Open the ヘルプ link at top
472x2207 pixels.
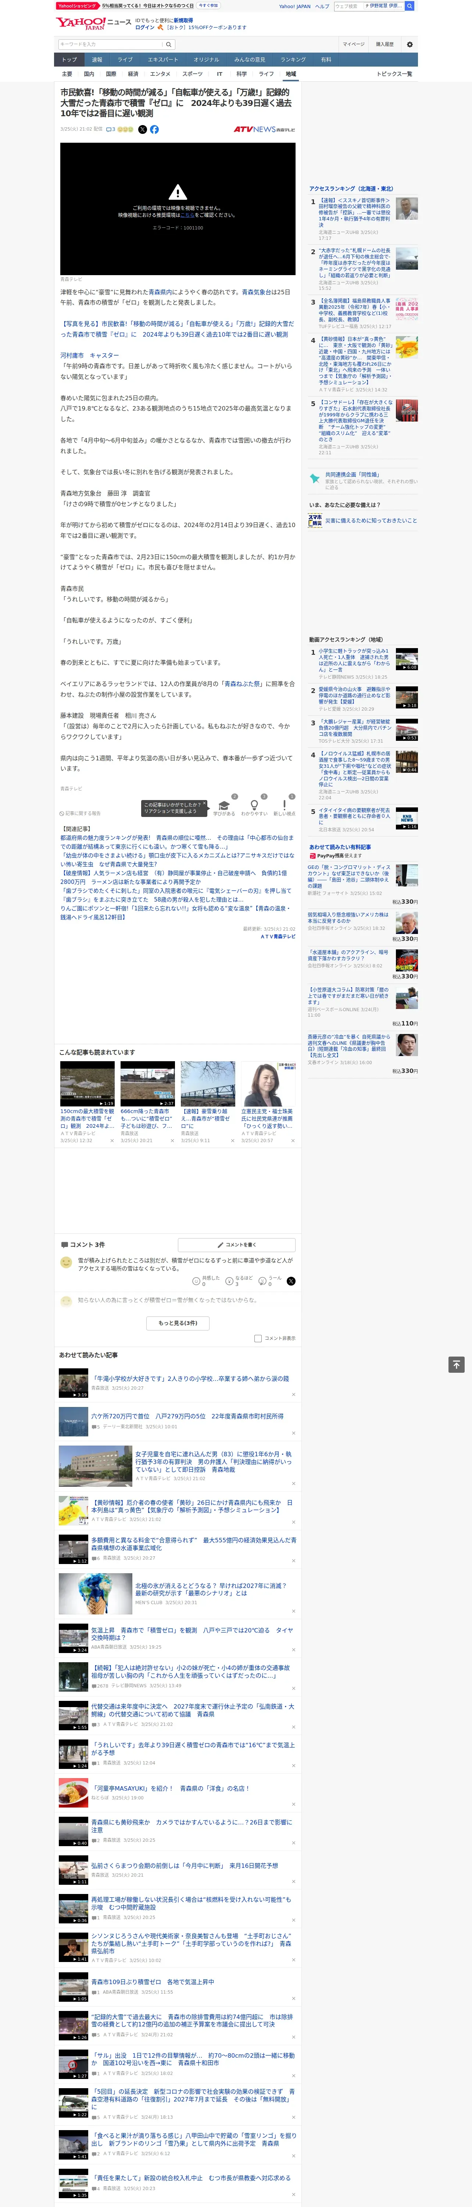click(x=322, y=6)
